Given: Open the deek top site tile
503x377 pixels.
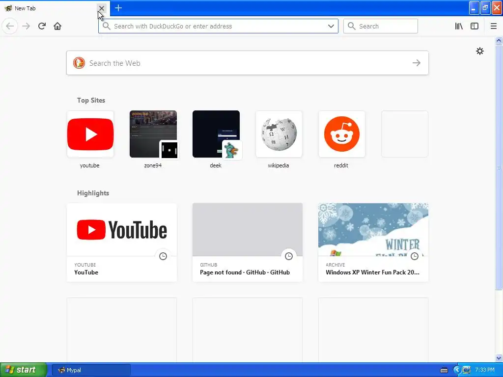Looking at the screenshot, I should tap(216, 134).
